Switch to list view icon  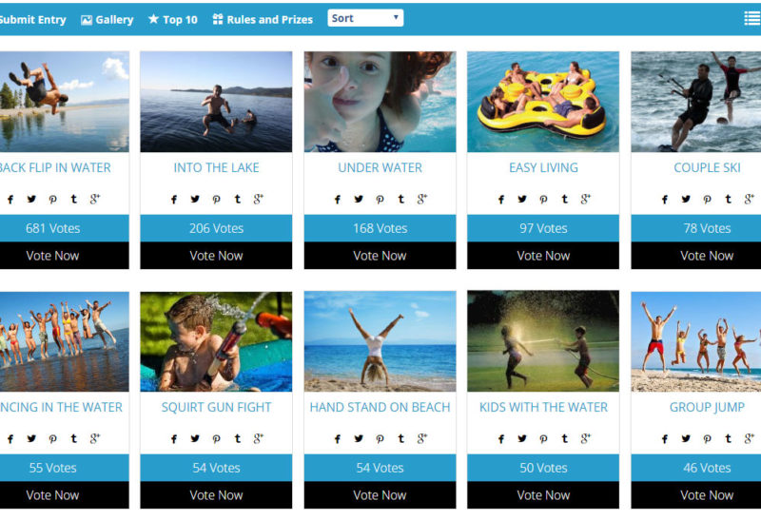coord(752,18)
